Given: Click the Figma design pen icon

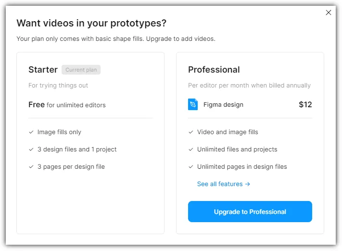Looking at the screenshot, I should click(x=193, y=104).
